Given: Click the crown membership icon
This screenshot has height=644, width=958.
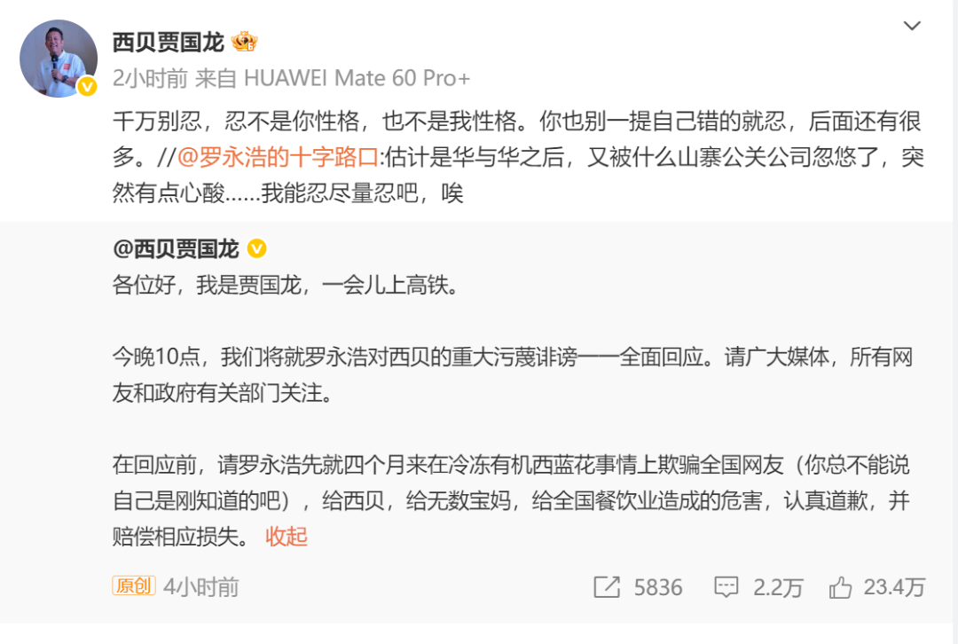Looking at the screenshot, I should point(245,42).
